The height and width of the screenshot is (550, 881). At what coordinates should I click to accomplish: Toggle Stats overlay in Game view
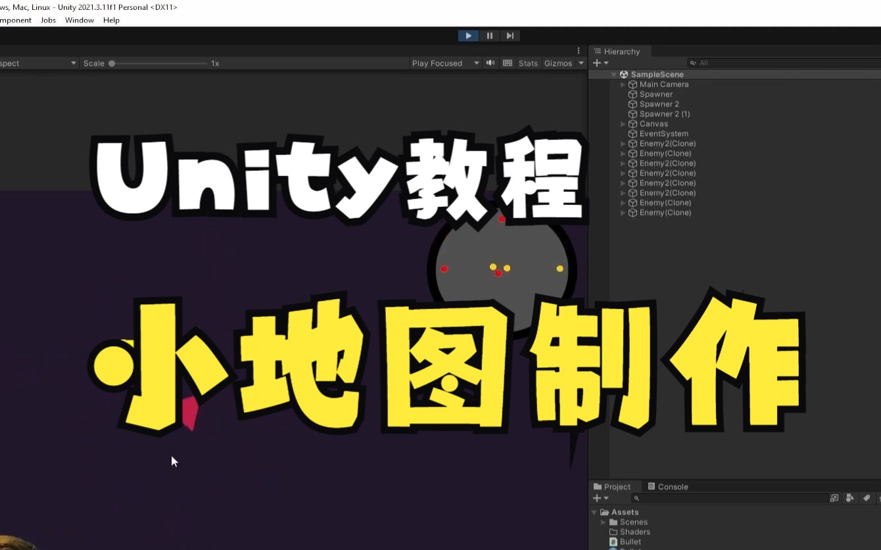pyautogui.click(x=528, y=62)
